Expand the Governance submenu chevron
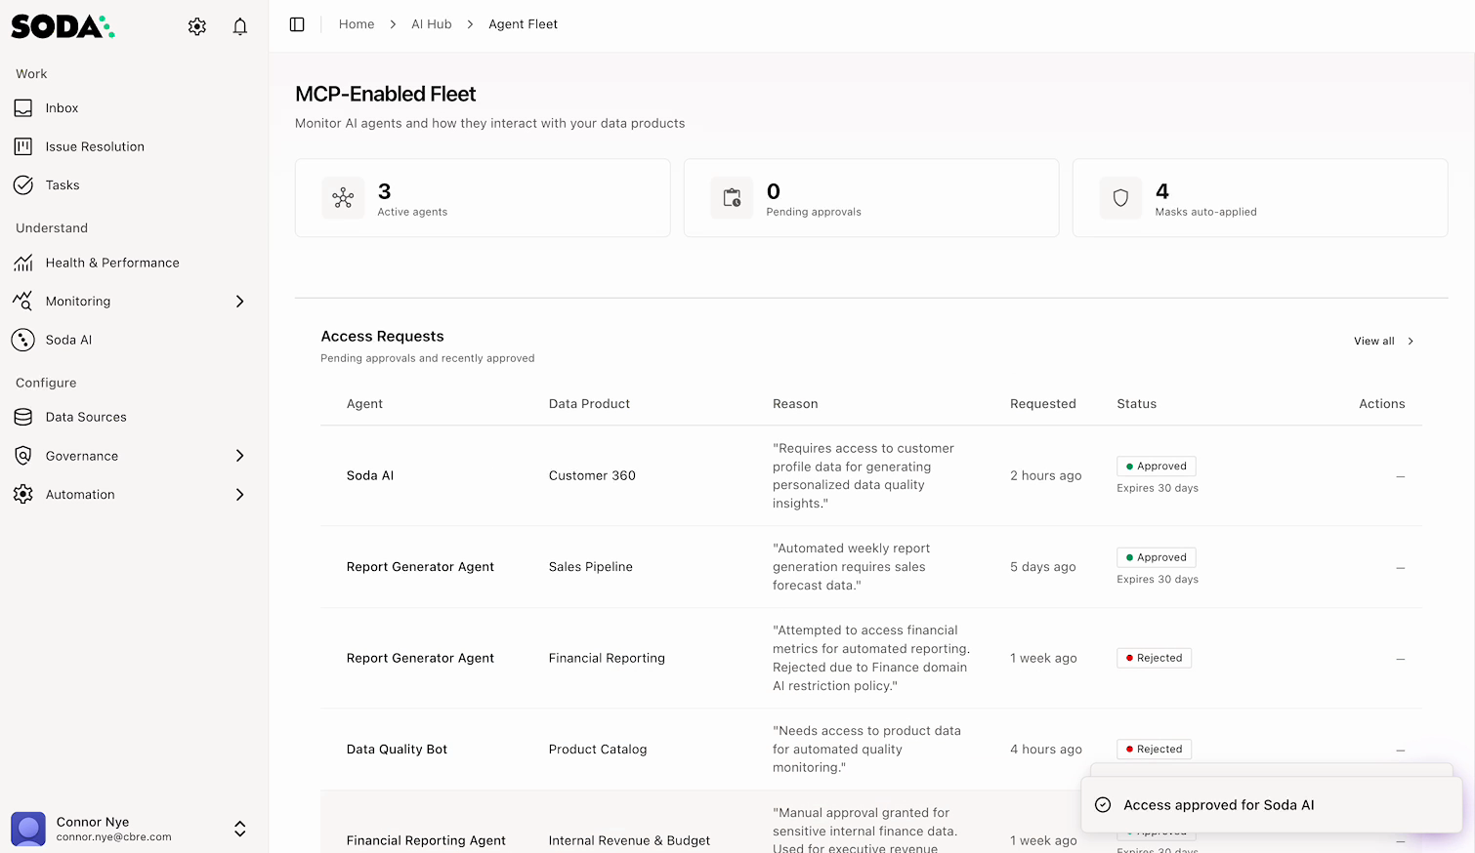Image resolution: width=1475 pixels, height=853 pixels. click(x=240, y=456)
